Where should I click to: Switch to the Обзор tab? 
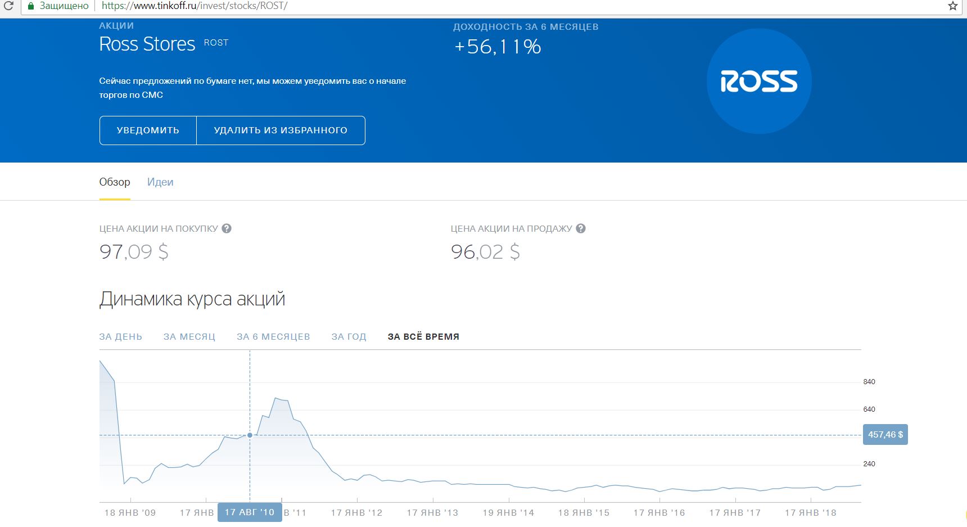[115, 182]
